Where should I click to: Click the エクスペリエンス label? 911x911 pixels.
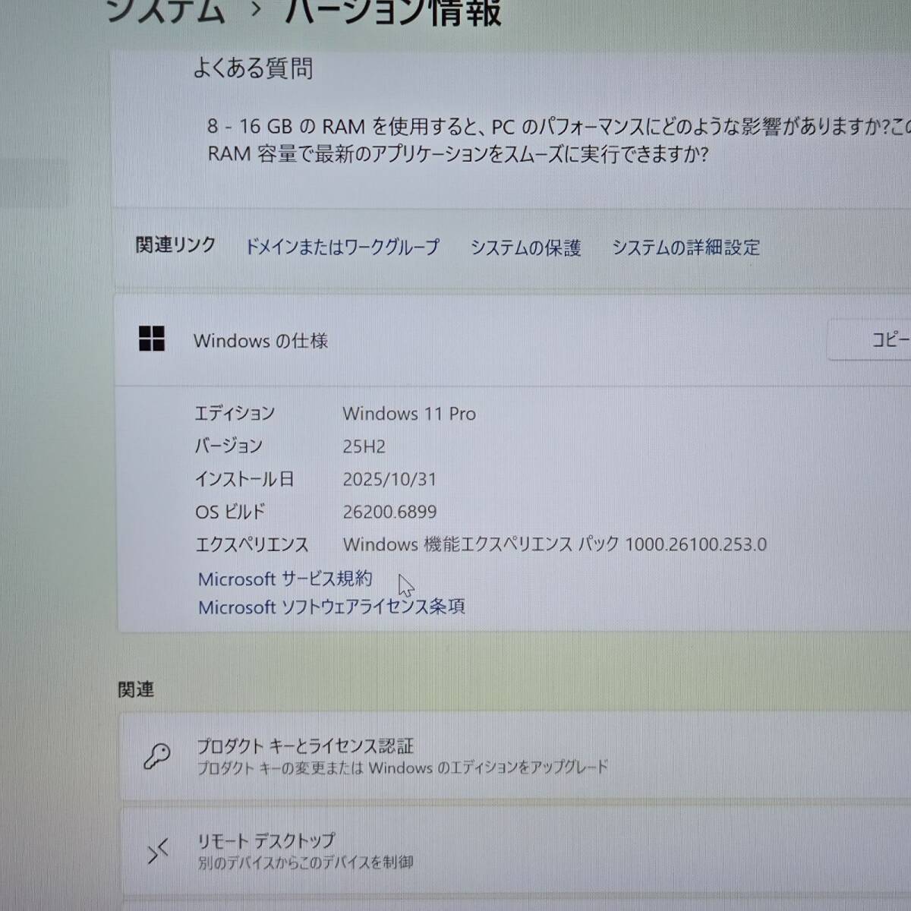pos(252,544)
